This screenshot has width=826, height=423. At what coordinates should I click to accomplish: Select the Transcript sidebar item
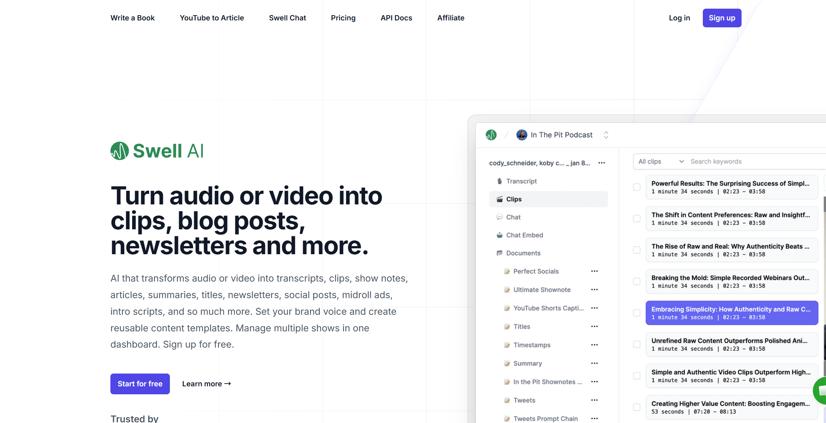548,181
